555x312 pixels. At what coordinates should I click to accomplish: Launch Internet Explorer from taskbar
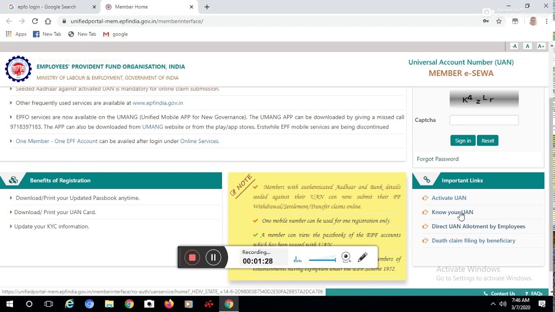coord(69,304)
